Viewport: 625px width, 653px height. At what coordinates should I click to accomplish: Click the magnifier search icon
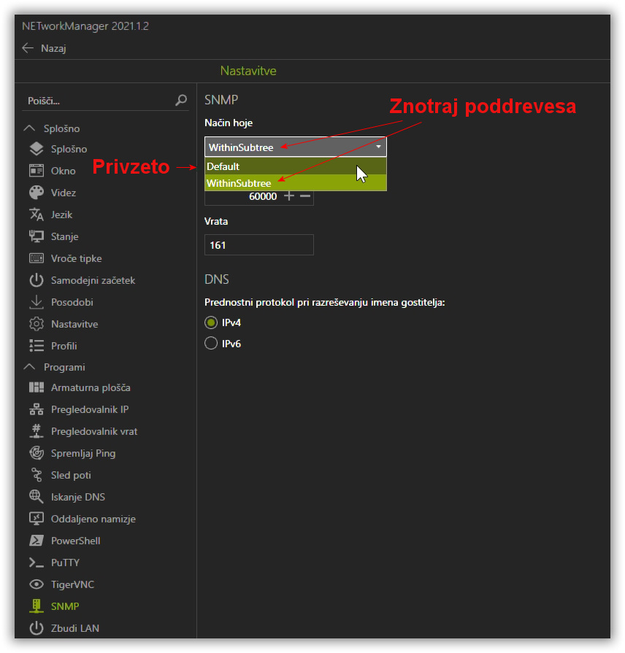click(181, 100)
